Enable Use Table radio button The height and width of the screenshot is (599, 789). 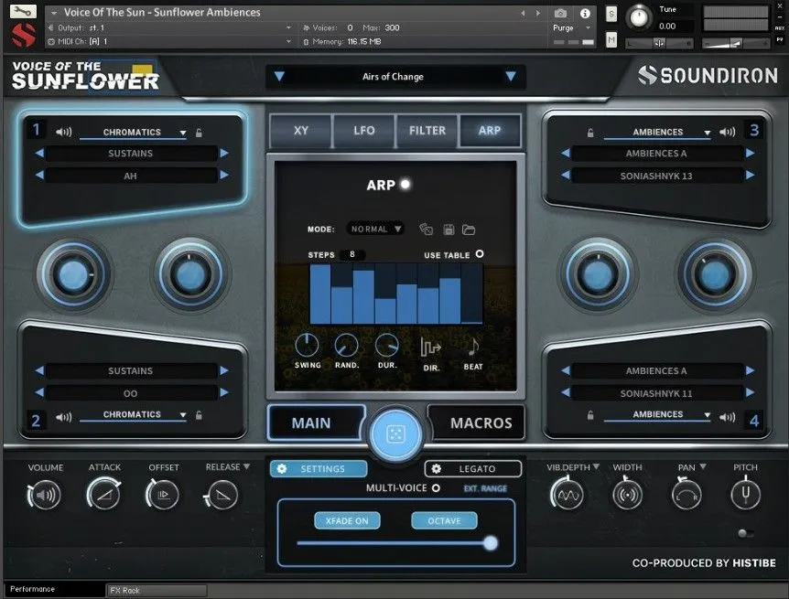[480, 254]
